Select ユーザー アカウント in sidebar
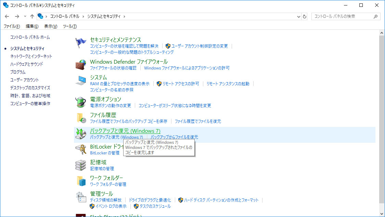The image size is (385, 217). (x=25, y=80)
